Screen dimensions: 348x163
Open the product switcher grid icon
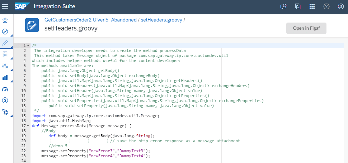point(312,7)
